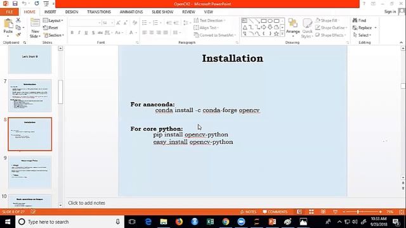This screenshot has height=228, width=406.
Task: Toggle Italic formatting
Action: [79, 32]
